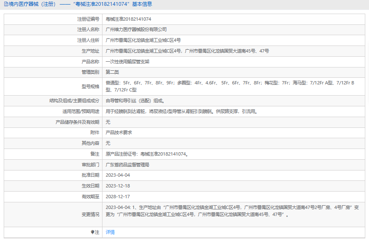This screenshot has width=369, height=240.
Task: Click the bulb icon next to 注
Action: [93, 233]
